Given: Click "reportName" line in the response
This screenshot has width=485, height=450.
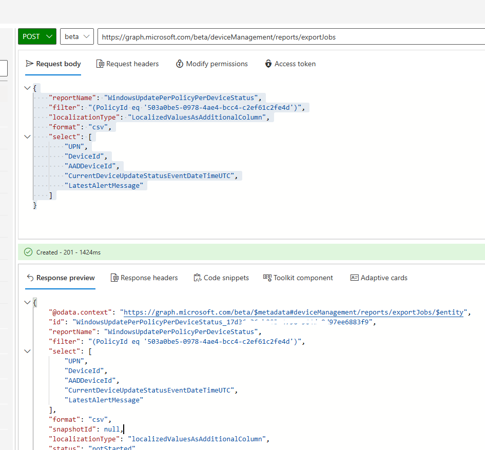Looking at the screenshot, I should (155, 332).
